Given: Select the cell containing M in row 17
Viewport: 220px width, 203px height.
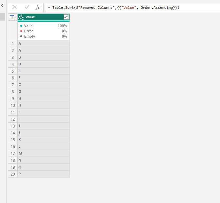Looking at the screenshot, I should [43, 153].
